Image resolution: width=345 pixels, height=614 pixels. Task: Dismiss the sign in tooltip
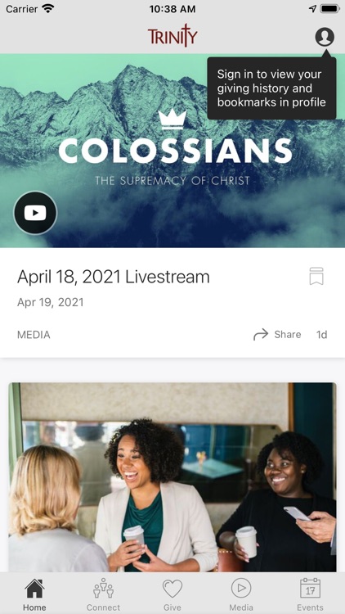pos(271,88)
